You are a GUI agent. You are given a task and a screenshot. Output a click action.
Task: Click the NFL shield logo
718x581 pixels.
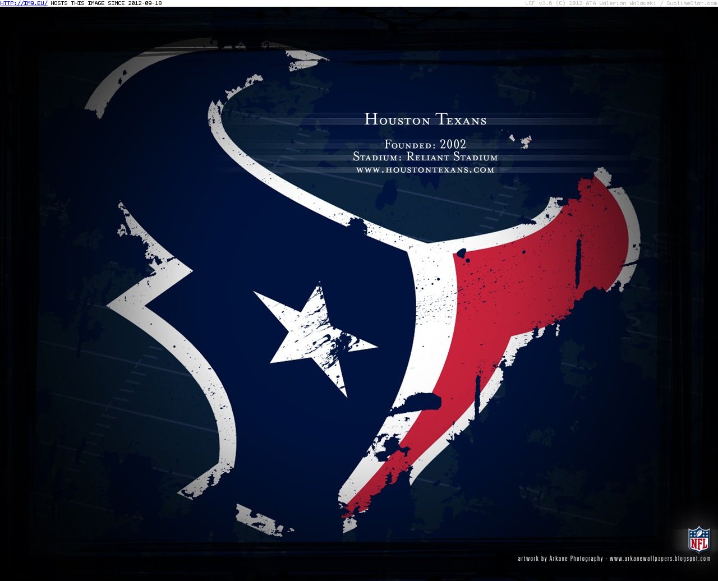[699, 539]
